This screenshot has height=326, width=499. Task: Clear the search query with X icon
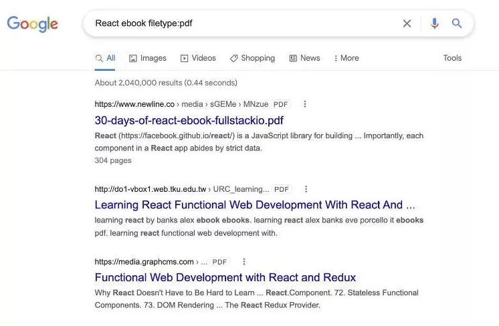pyautogui.click(x=407, y=23)
